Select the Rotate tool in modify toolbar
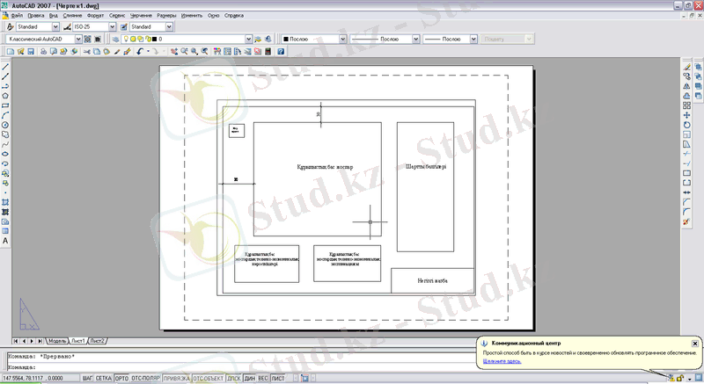Image resolution: width=704 pixels, height=384 pixels. (x=686, y=125)
